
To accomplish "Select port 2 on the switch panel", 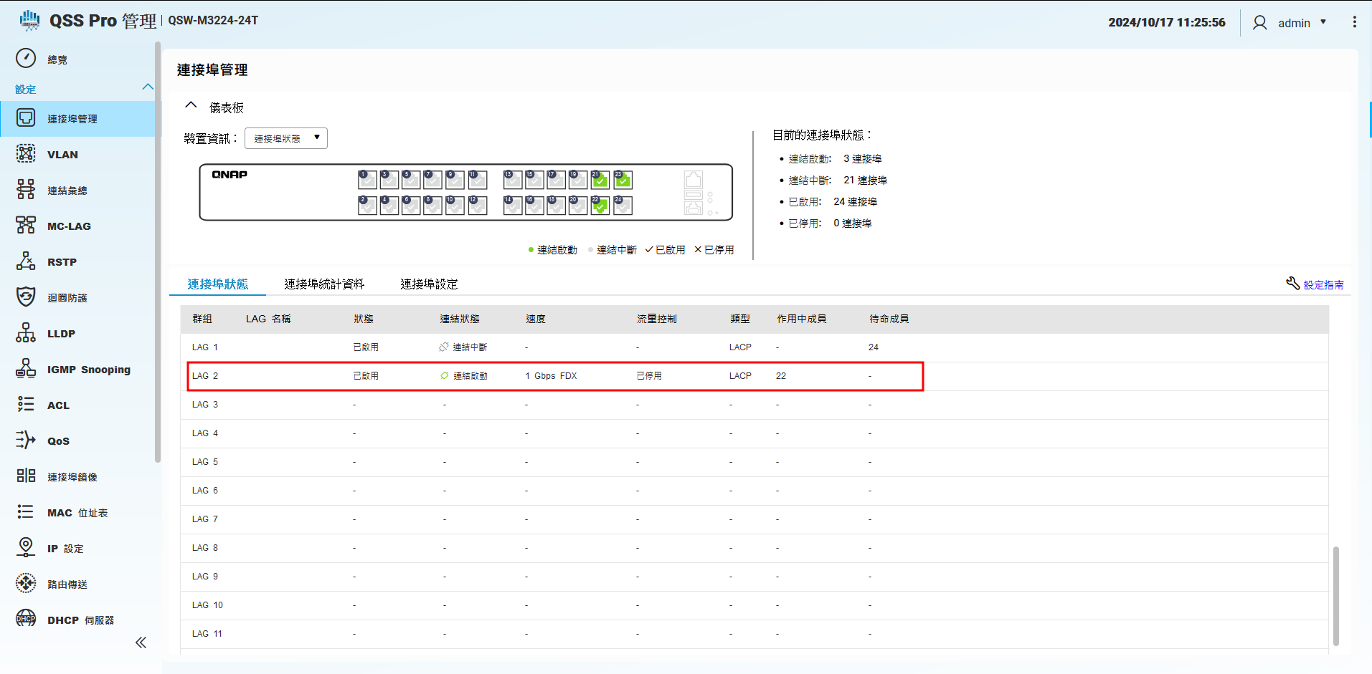I will [x=367, y=206].
